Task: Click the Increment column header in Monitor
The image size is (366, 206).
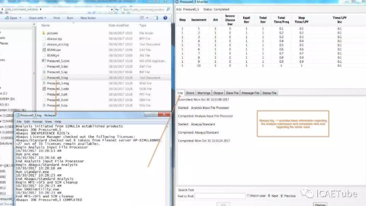Action: click(x=199, y=20)
